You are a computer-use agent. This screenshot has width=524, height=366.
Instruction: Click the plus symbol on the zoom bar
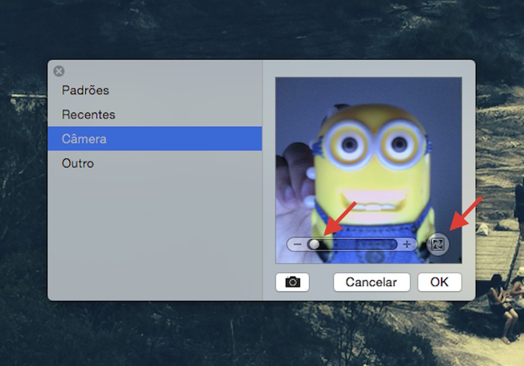pos(406,245)
